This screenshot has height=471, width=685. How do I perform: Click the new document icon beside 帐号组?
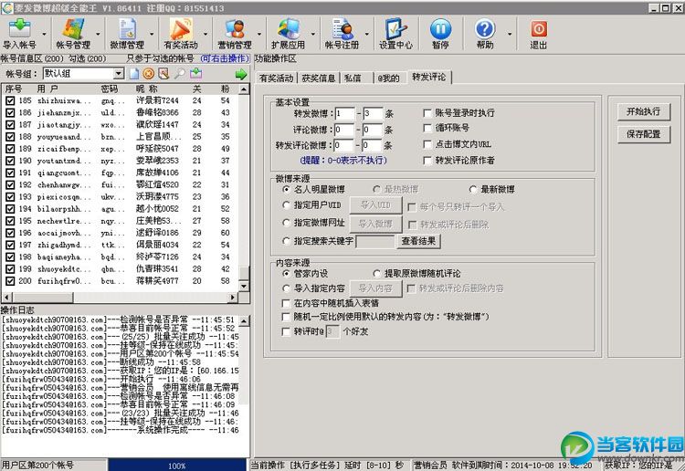134,73
